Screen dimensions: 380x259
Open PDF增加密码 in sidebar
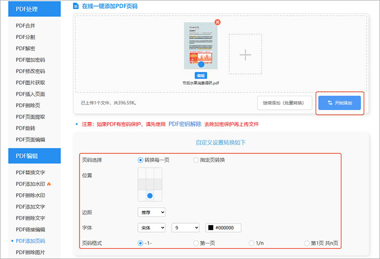(x=30, y=60)
